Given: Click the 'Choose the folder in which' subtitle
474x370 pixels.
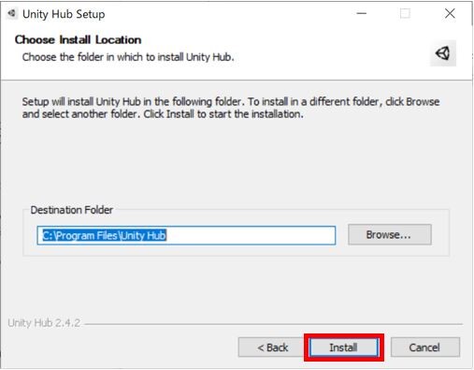Looking at the screenshot, I should [x=128, y=57].
